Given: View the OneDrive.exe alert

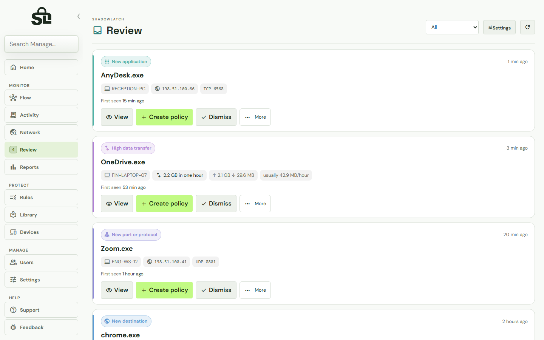Looking at the screenshot, I should click(117, 204).
